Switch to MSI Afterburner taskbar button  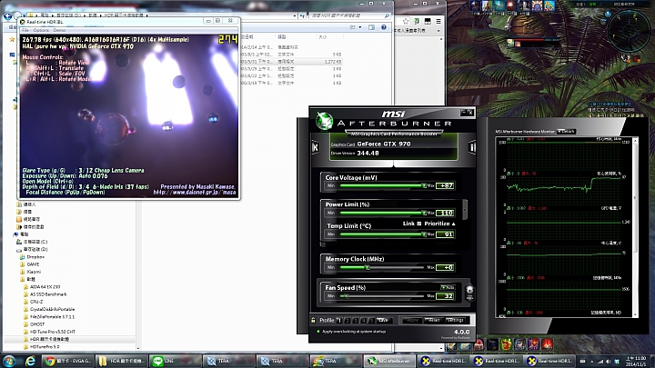tap(389, 361)
